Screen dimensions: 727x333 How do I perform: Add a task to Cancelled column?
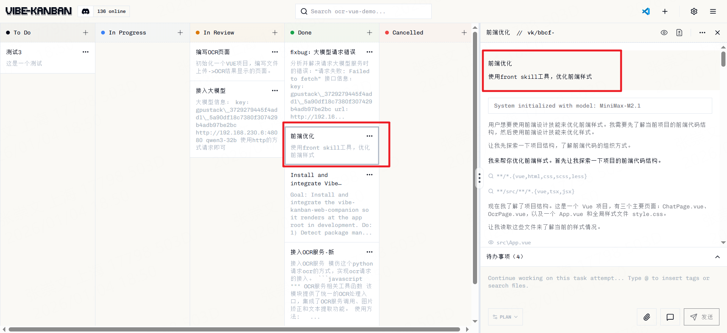click(x=464, y=33)
